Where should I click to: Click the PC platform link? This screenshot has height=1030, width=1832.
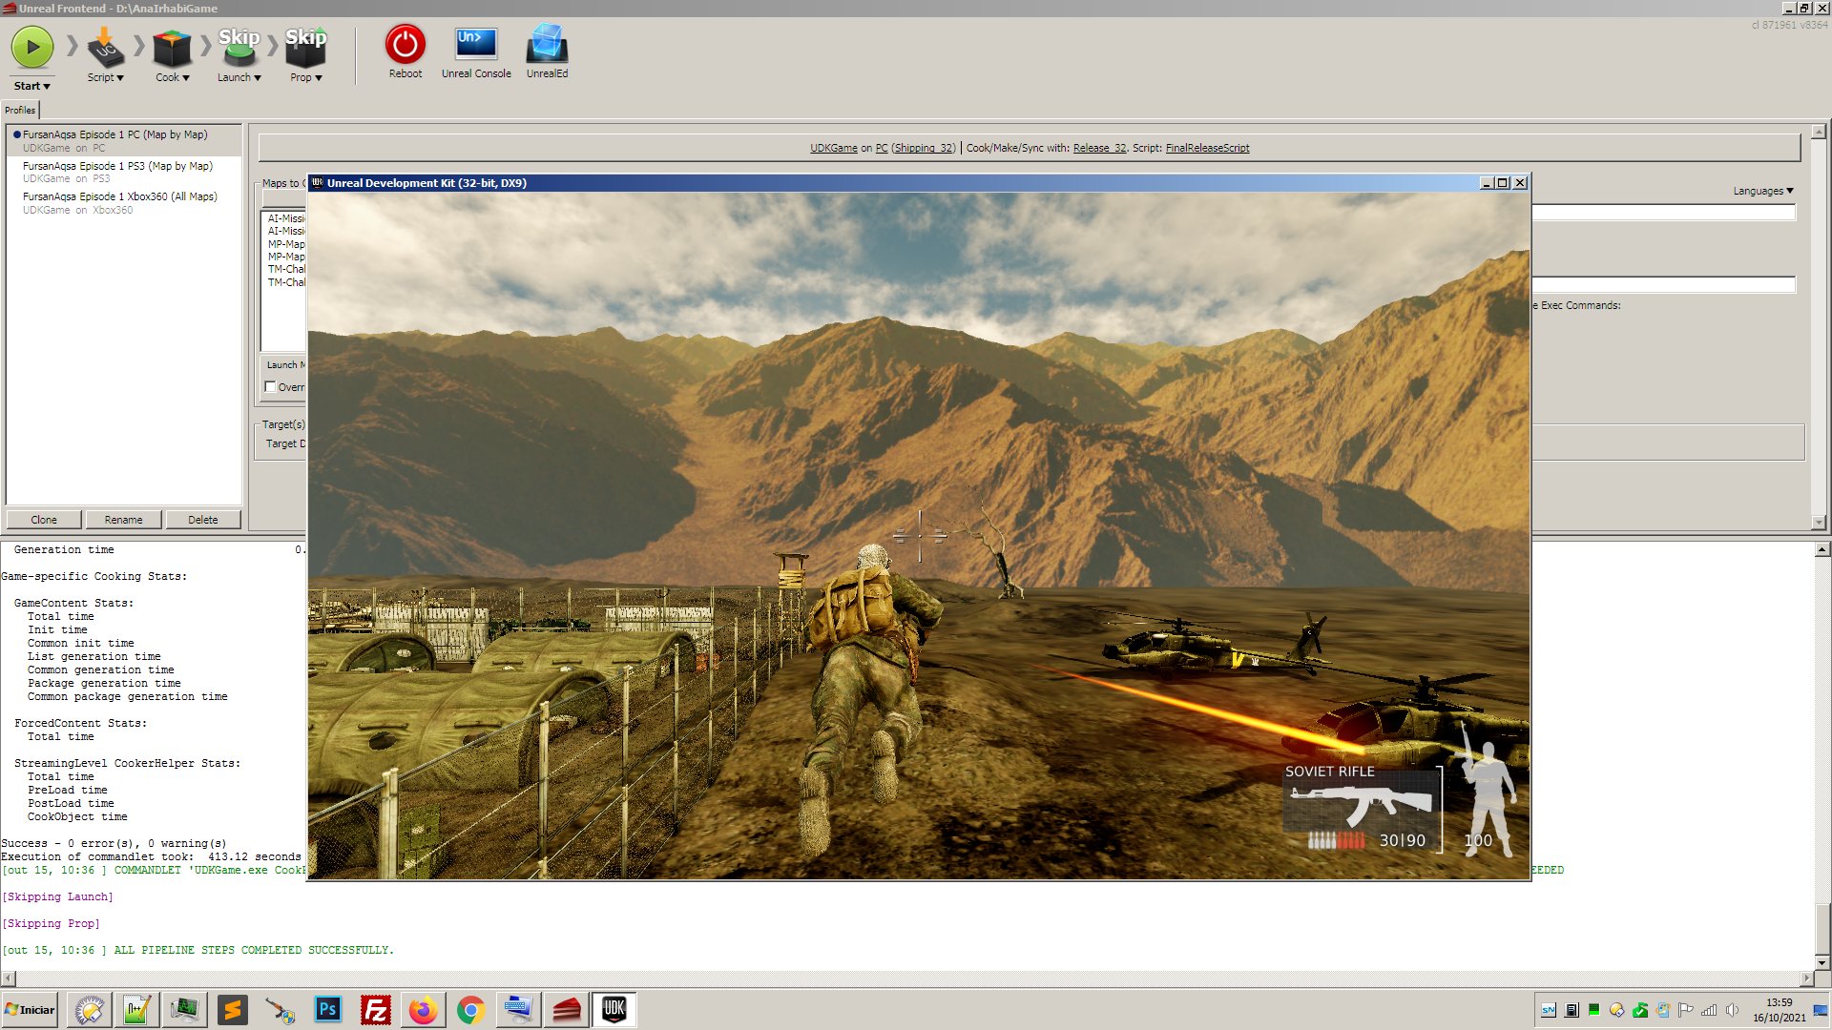point(882,148)
